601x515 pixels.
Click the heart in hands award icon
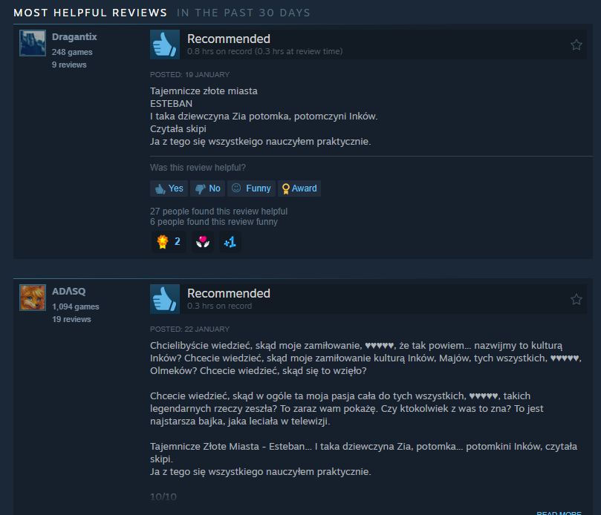point(203,242)
